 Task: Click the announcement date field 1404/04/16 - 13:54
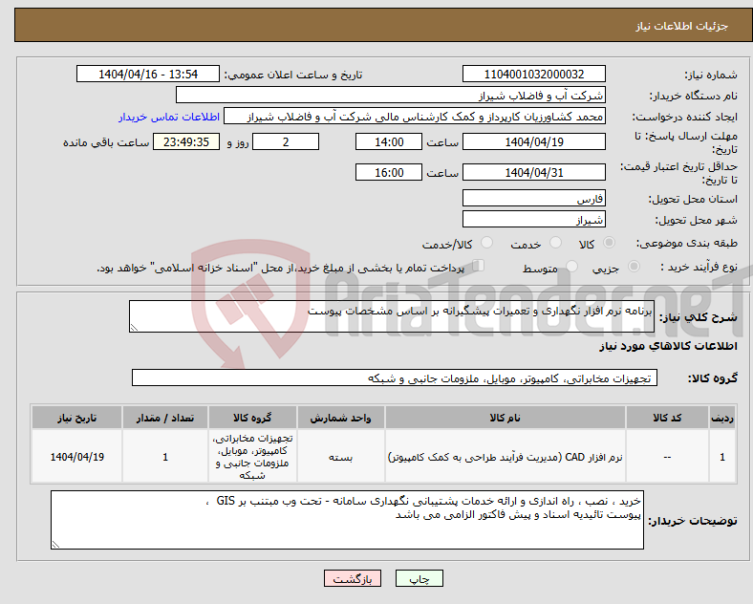point(148,74)
